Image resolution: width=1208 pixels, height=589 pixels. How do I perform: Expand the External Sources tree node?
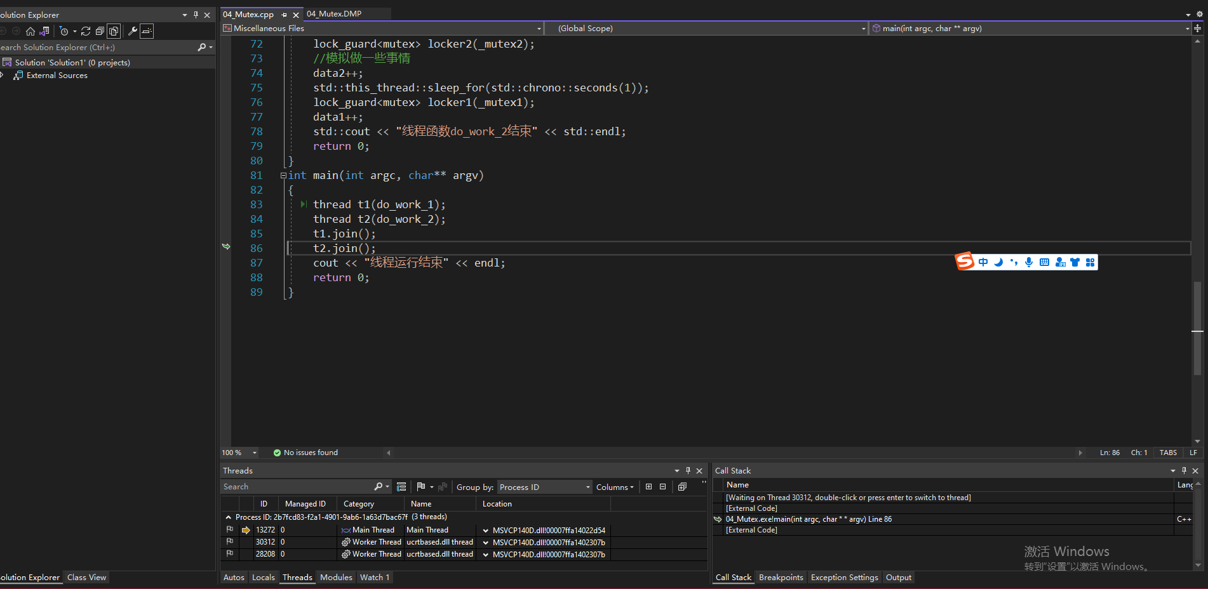tap(2, 76)
